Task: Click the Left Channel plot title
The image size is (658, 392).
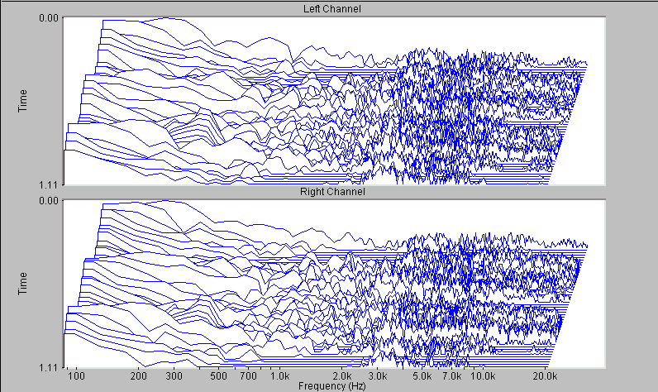Action: tap(334, 9)
